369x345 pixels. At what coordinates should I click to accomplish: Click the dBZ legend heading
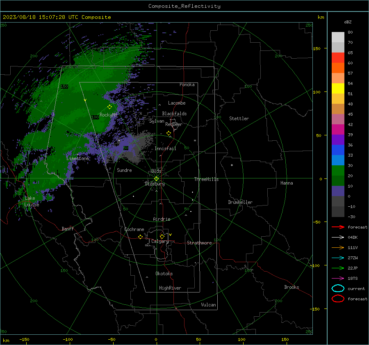(348, 22)
